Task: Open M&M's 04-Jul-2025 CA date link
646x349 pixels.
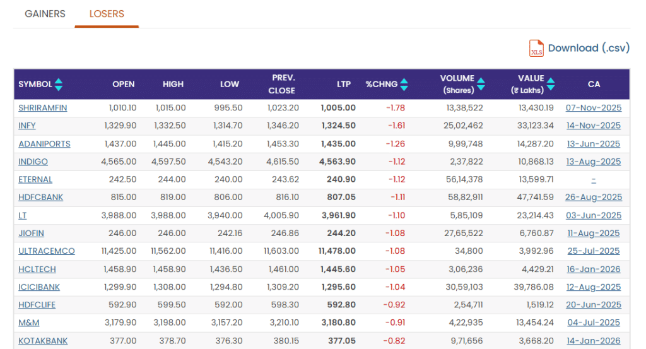Action: (x=593, y=323)
